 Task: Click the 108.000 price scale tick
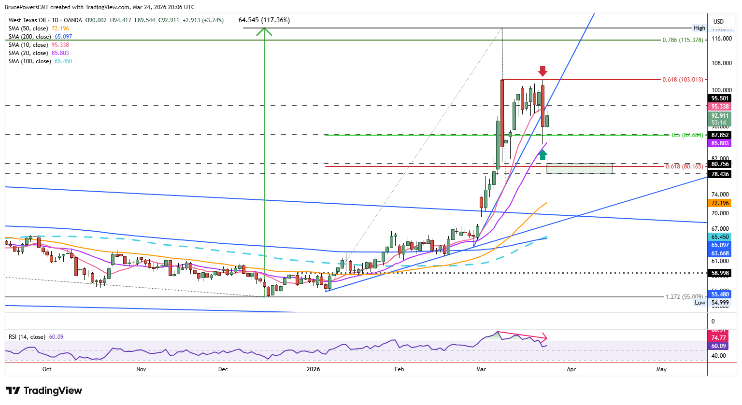tap(721, 63)
